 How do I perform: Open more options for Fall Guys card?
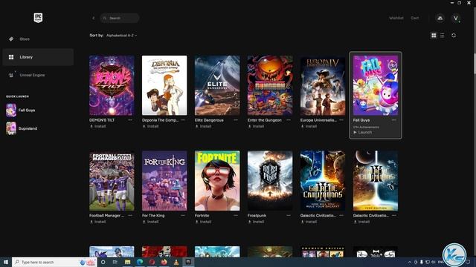click(393, 120)
